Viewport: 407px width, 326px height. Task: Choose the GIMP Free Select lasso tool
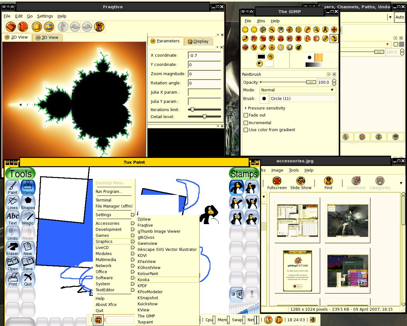[263, 30]
